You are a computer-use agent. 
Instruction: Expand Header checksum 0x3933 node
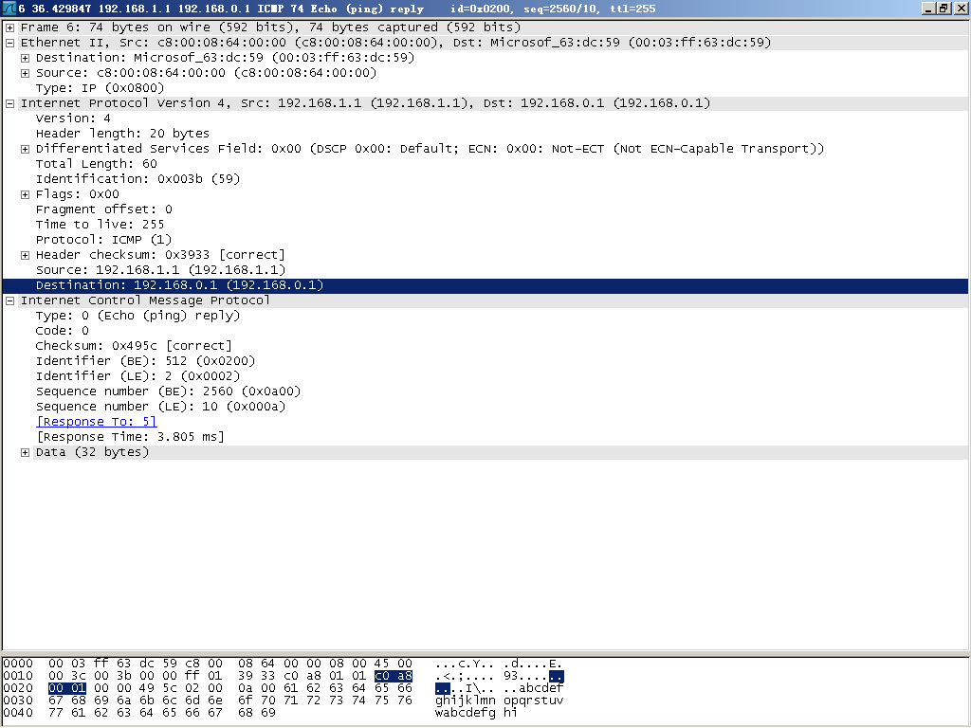(x=25, y=256)
